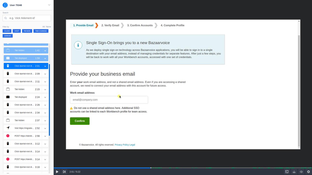Open step 3. Confirm Accounts tab

(140, 25)
